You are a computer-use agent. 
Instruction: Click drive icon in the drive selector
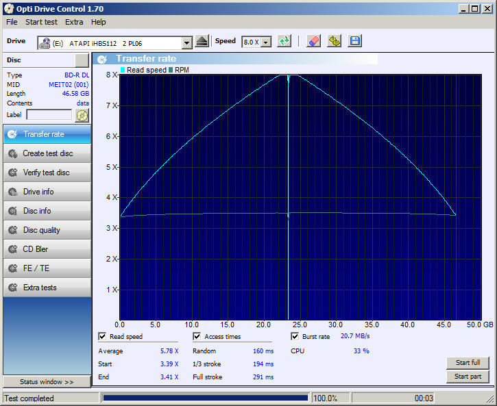[x=45, y=43]
